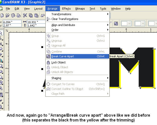This screenshot has width=157, height=125.
Task: Select the Crop tool in toolbox
Action: point(1,44)
